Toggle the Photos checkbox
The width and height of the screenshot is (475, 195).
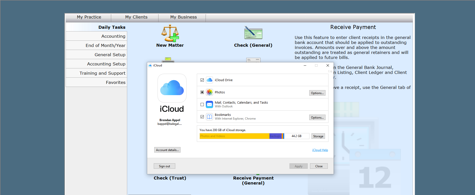[202, 92]
